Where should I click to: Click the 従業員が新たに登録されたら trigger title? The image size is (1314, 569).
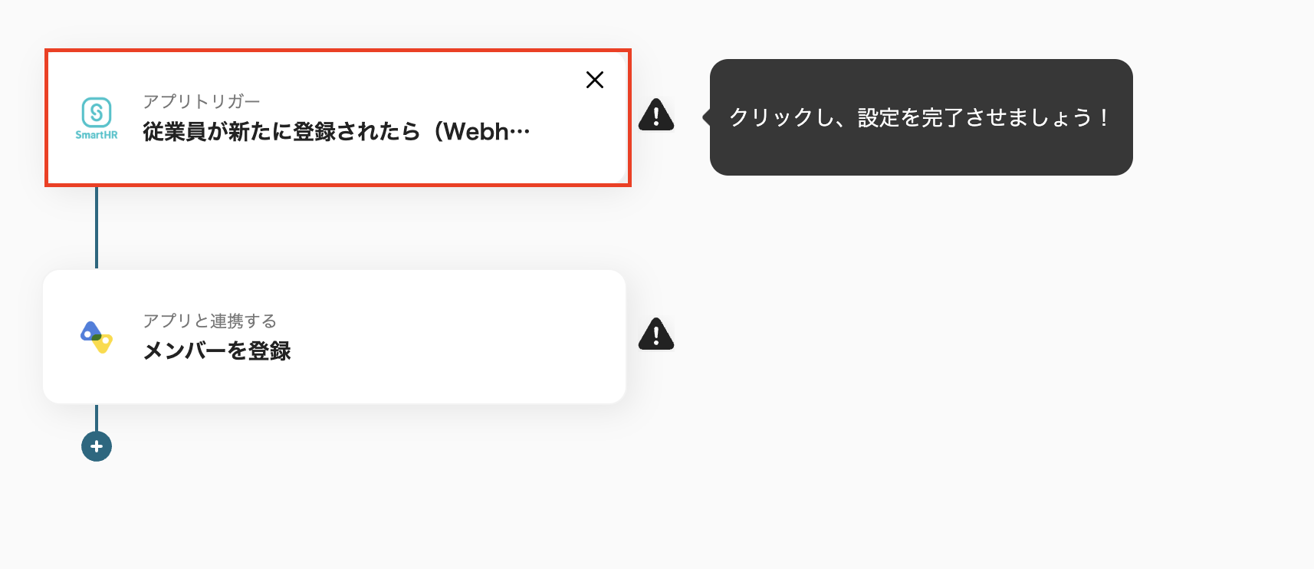click(x=333, y=131)
